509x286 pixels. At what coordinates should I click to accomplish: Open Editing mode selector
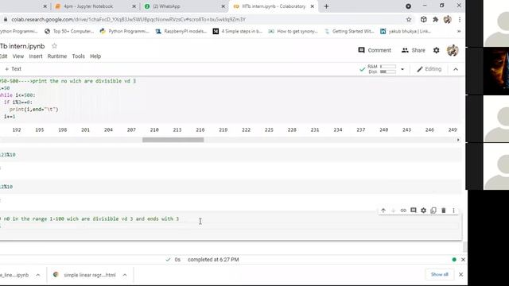pyautogui.click(x=429, y=69)
